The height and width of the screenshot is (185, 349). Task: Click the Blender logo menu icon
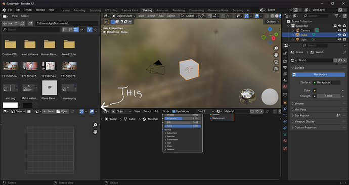pos(4,10)
